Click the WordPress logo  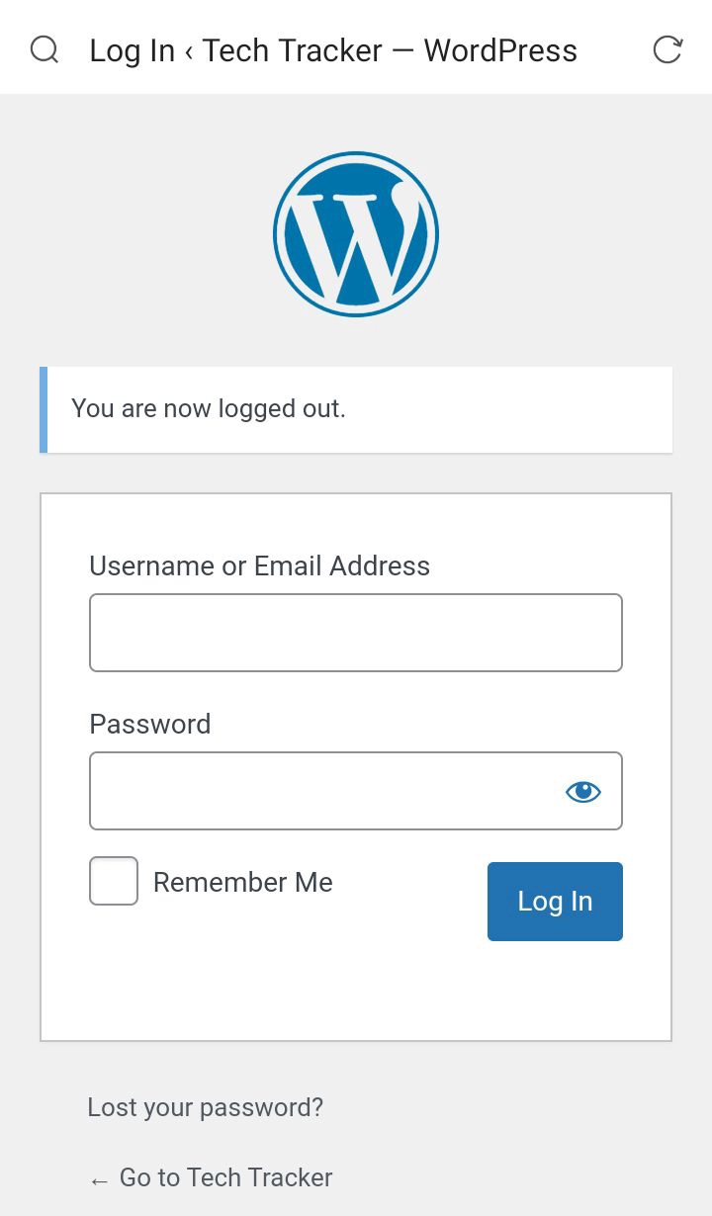click(356, 234)
